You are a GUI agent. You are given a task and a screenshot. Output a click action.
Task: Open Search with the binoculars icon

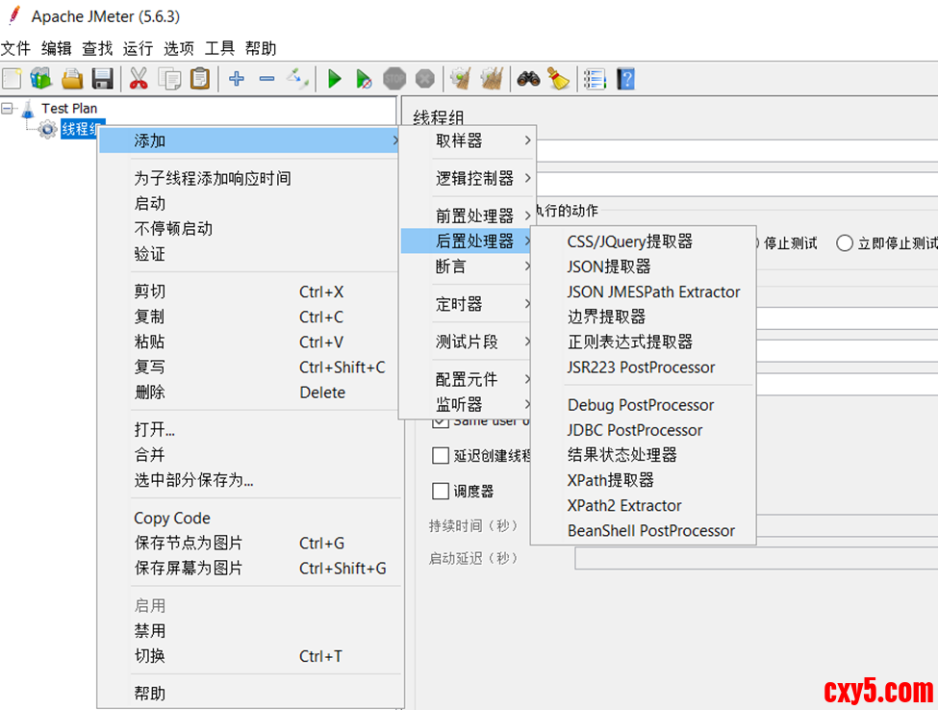[x=527, y=79]
